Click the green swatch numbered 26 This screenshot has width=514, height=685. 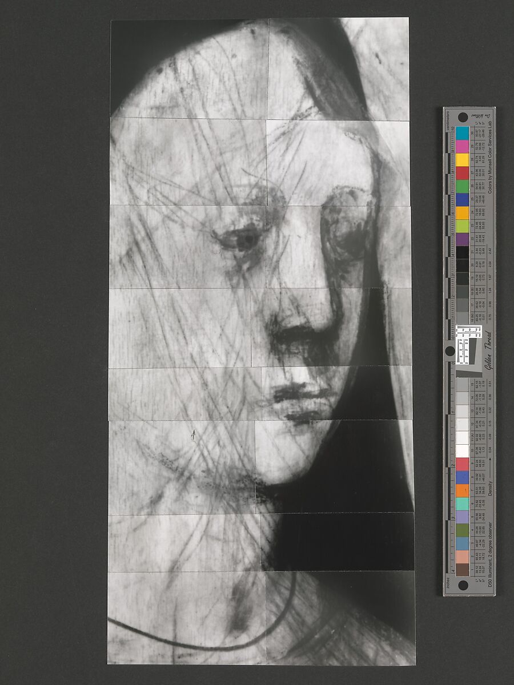463,186
